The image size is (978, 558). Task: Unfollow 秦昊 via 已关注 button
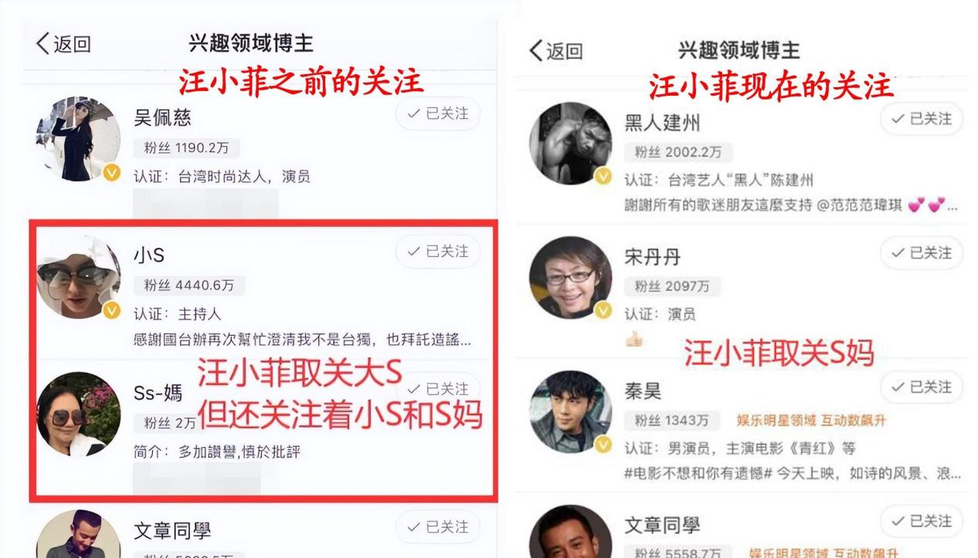pos(922,387)
